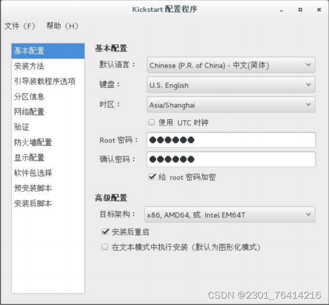This screenshot has height=305, width=329.
Task: Focus the 确认密码 input field
Action: point(231,159)
